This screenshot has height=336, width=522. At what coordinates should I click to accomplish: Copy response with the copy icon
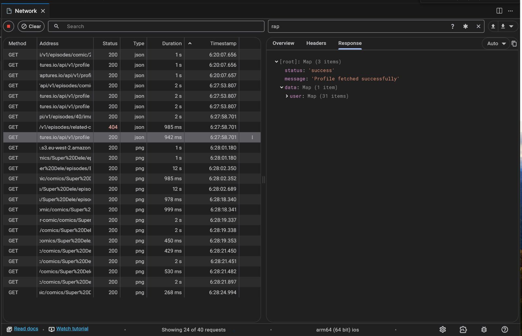click(514, 43)
